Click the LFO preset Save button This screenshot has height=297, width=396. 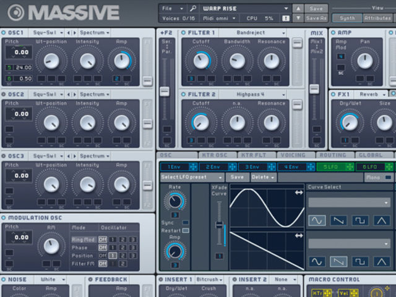238,177
